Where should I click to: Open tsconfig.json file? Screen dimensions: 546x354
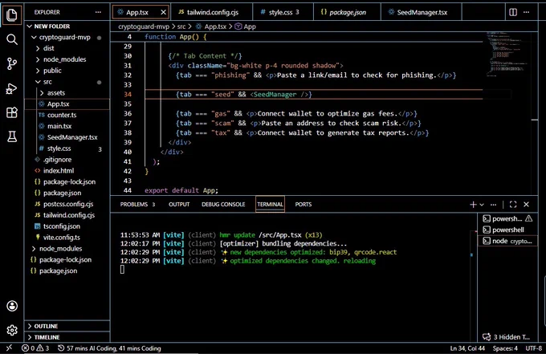67,226
